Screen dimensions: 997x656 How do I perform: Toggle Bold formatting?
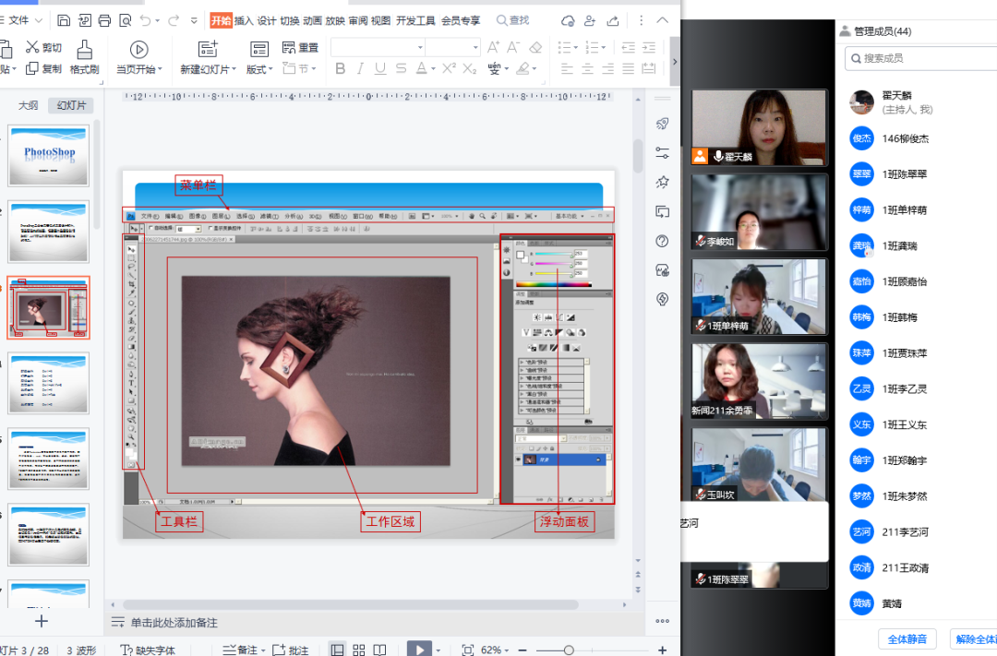[340, 68]
